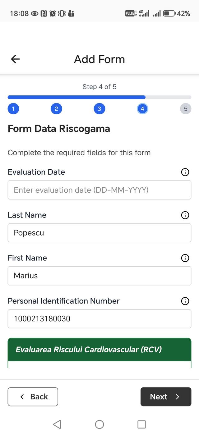Jump to step 3 circle
This screenshot has width=199, height=435.
point(99,109)
